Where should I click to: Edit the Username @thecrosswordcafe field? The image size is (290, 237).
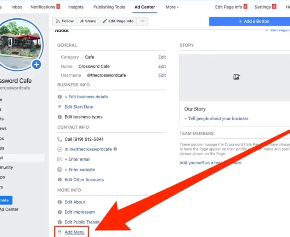[x=162, y=75]
